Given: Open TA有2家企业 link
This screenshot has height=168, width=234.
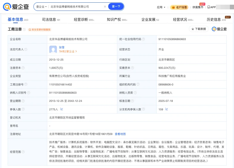Looking at the screenshot, I should click(68, 52).
